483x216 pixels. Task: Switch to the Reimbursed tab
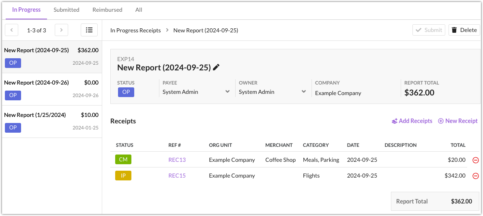(x=107, y=10)
